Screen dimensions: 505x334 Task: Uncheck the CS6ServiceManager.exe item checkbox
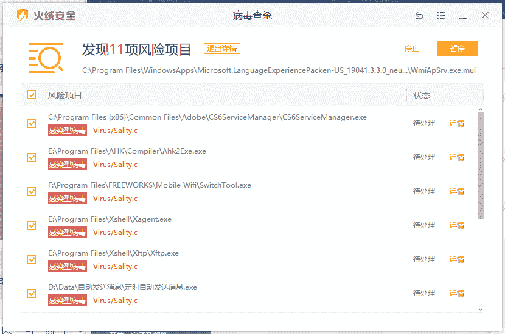pyautogui.click(x=32, y=123)
